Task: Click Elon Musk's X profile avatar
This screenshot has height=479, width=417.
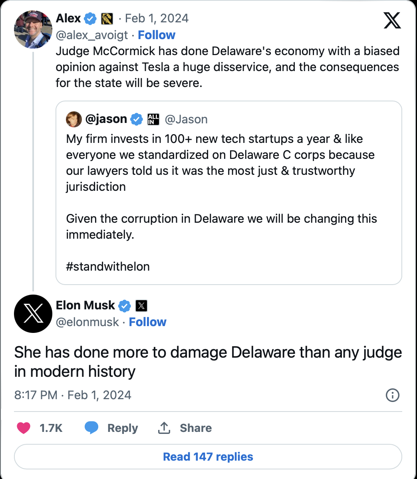Action: (x=33, y=314)
